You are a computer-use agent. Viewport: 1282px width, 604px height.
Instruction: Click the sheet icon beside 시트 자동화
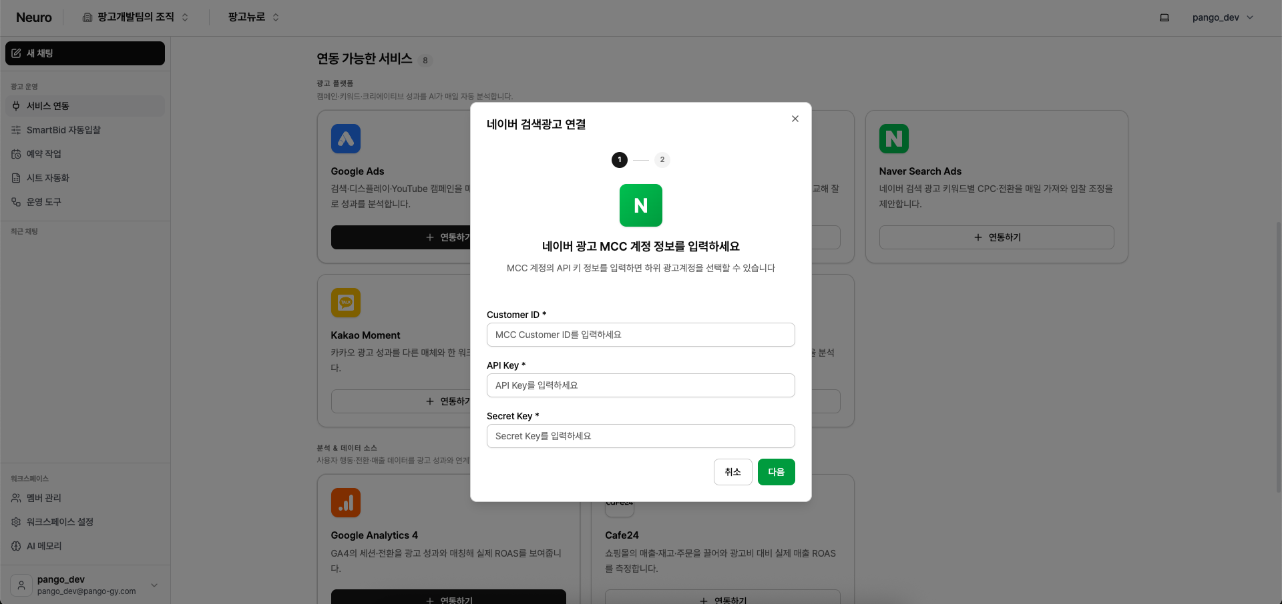[16, 178]
